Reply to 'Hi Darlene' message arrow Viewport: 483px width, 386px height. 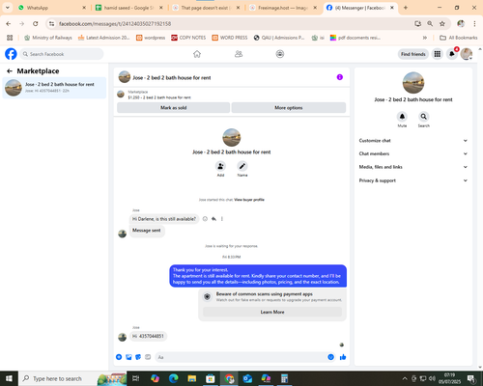point(213,219)
